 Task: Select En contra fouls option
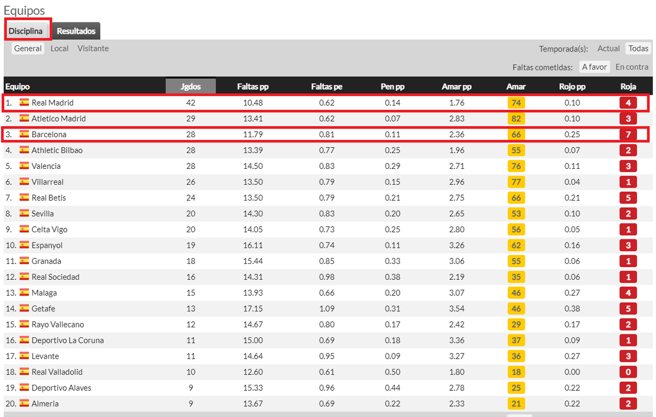click(632, 67)
